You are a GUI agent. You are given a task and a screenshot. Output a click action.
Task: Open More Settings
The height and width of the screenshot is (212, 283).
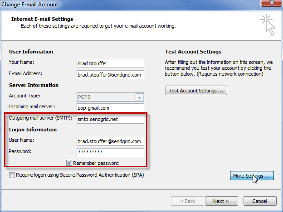click(251, 175)
